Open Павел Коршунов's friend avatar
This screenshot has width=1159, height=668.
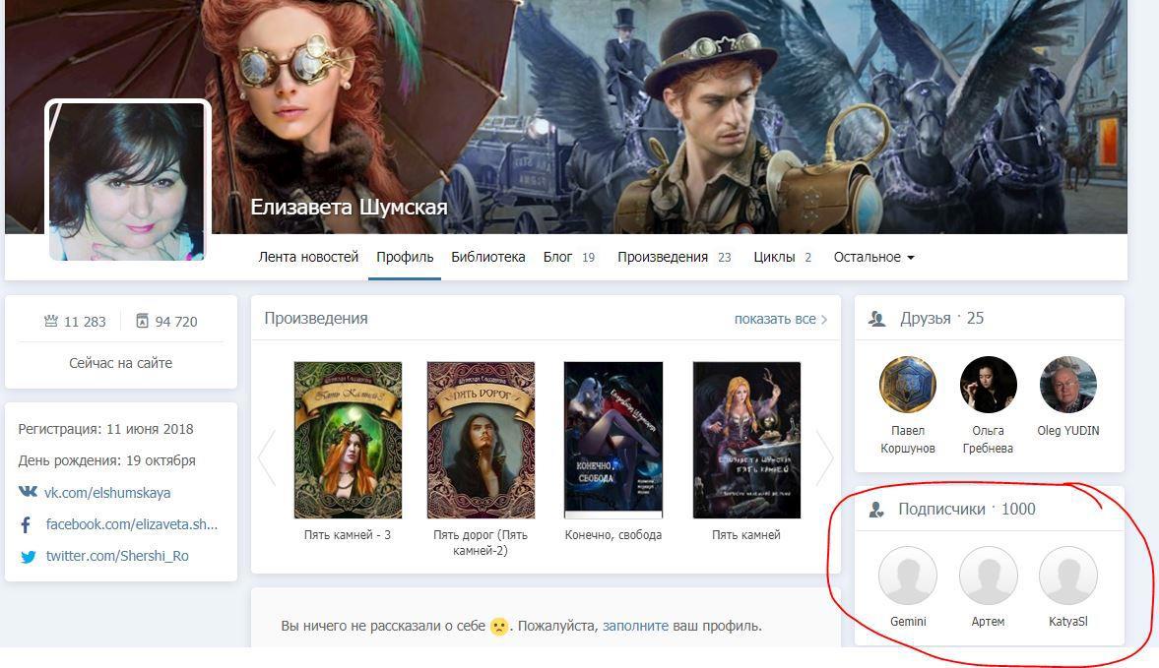907,385
